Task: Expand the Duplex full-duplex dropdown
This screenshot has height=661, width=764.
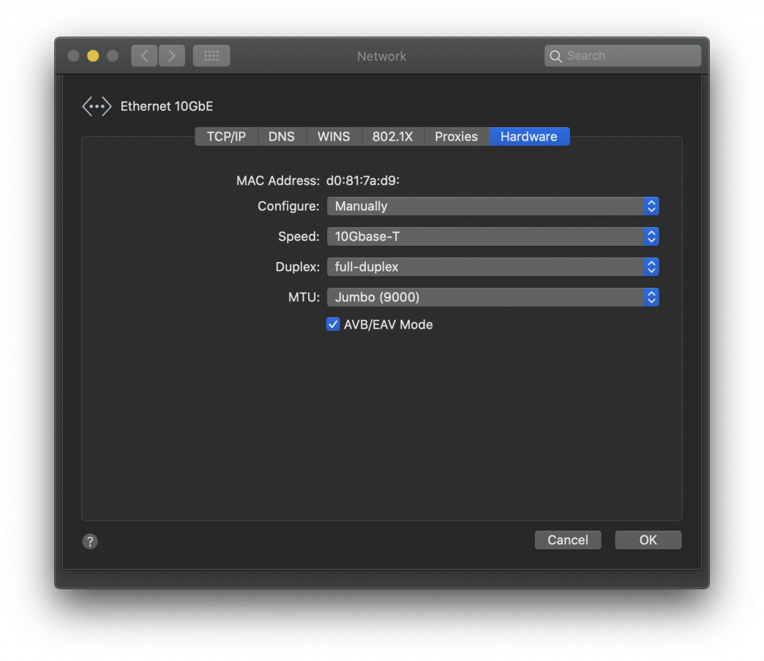Action: (492, 267)
